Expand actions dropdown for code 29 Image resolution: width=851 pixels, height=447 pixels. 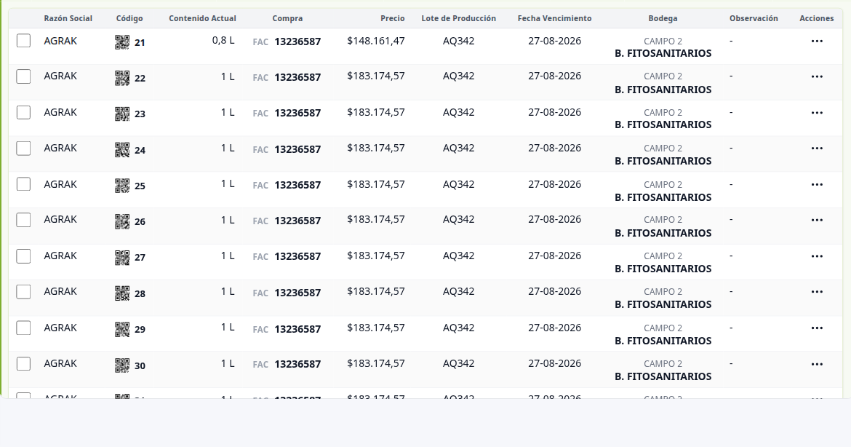coord(817,328)
